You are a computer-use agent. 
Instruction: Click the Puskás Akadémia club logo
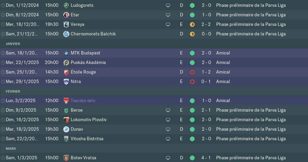(66, 63)
